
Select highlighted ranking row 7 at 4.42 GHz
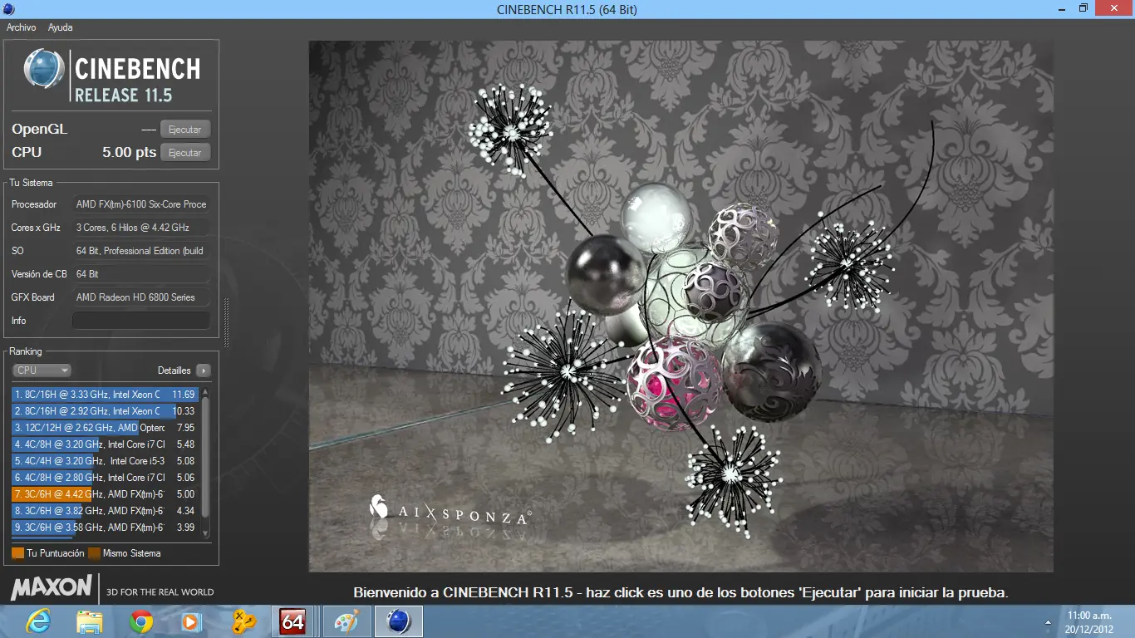point(105,494)
